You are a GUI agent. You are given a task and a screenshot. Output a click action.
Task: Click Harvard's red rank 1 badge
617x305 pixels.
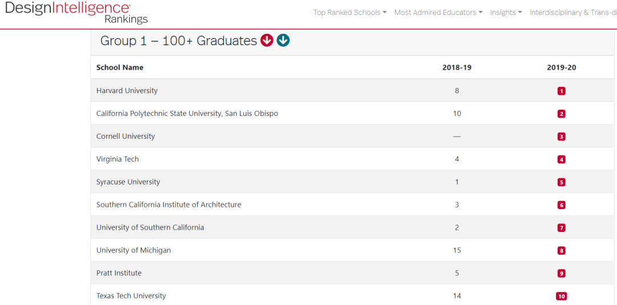click(562, 91)
